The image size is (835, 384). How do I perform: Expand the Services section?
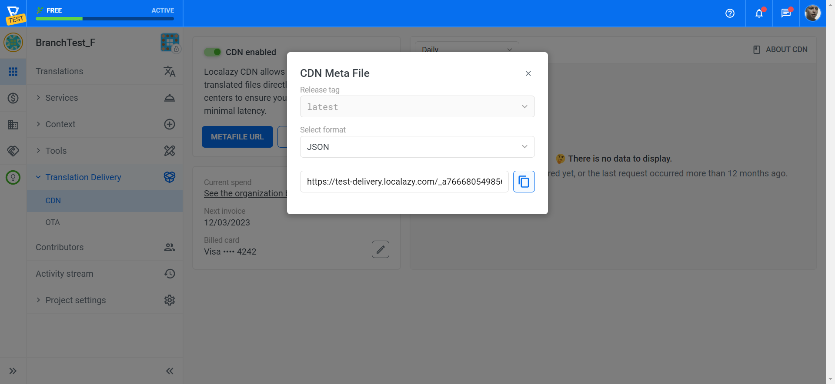point(105,98)
